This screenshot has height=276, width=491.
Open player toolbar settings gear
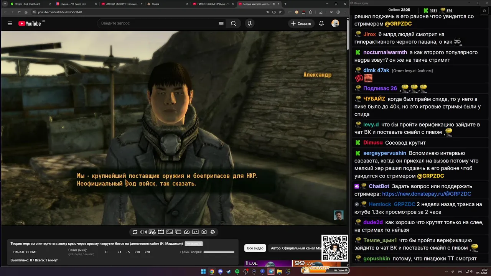pyautogui.click(x=213, y=232)
